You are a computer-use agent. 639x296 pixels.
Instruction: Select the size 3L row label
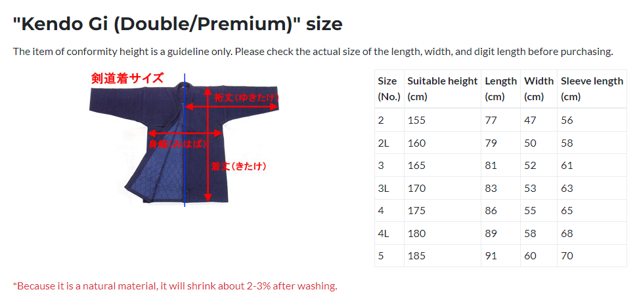point(384,189)
